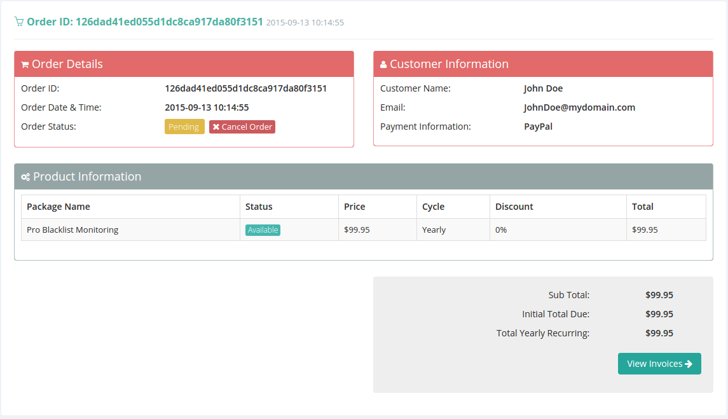Click the Order Status label
This screenshot has height=419, width=728.
(x=49, y=127)
